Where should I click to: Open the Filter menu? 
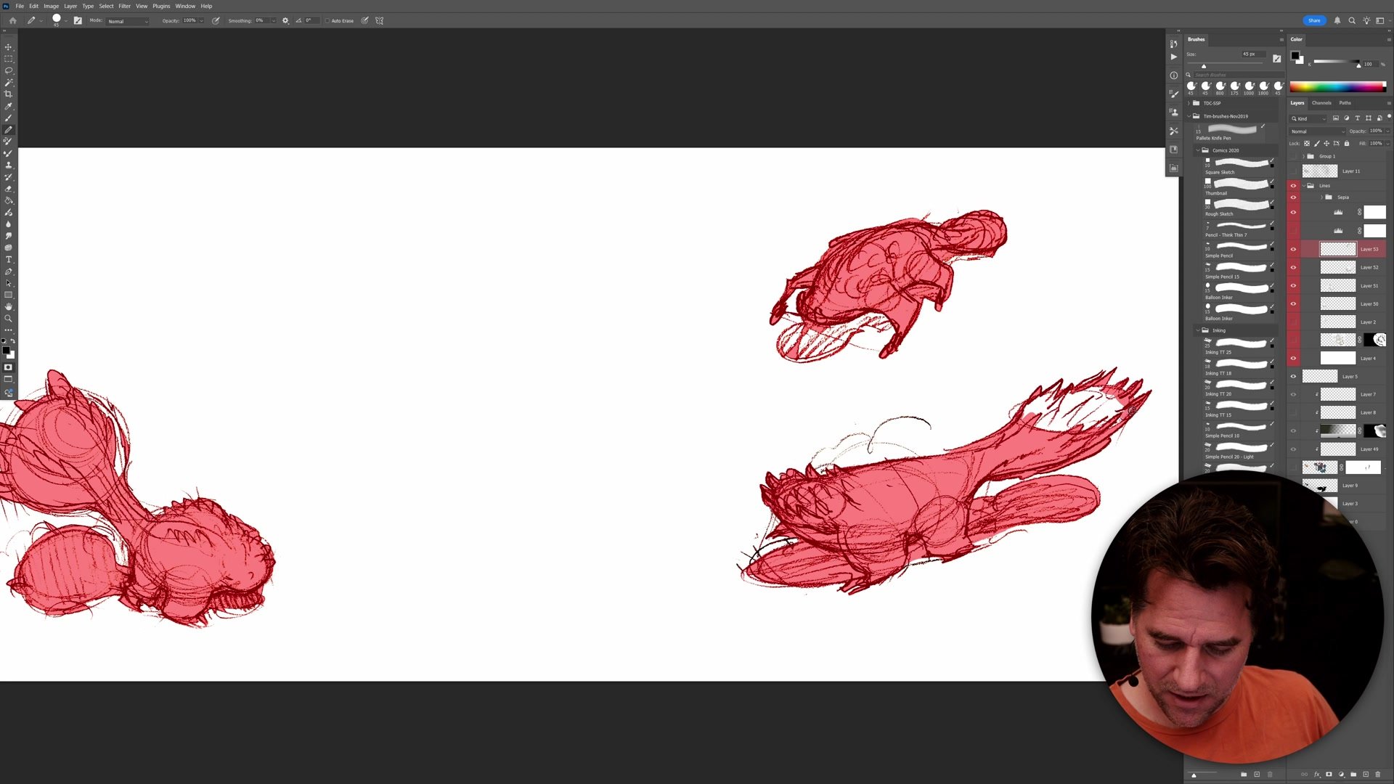[124, 6]
